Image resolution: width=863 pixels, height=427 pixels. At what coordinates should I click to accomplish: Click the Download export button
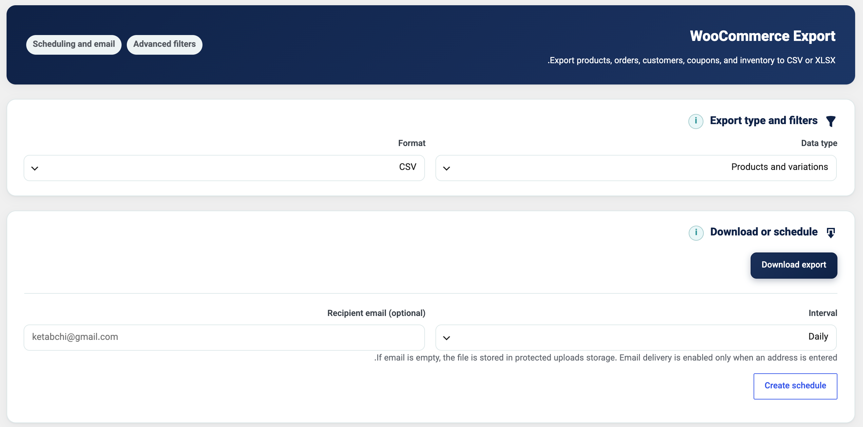(794, 265)
